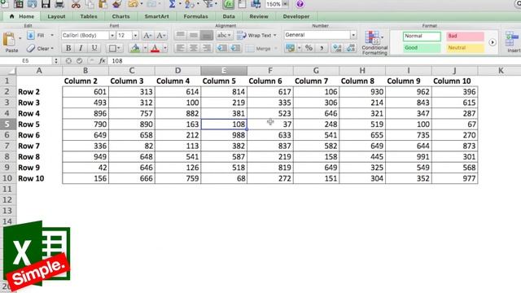Click the Name Box showing E5
This screenshot has height=293, width=521.
pos(25,61)
